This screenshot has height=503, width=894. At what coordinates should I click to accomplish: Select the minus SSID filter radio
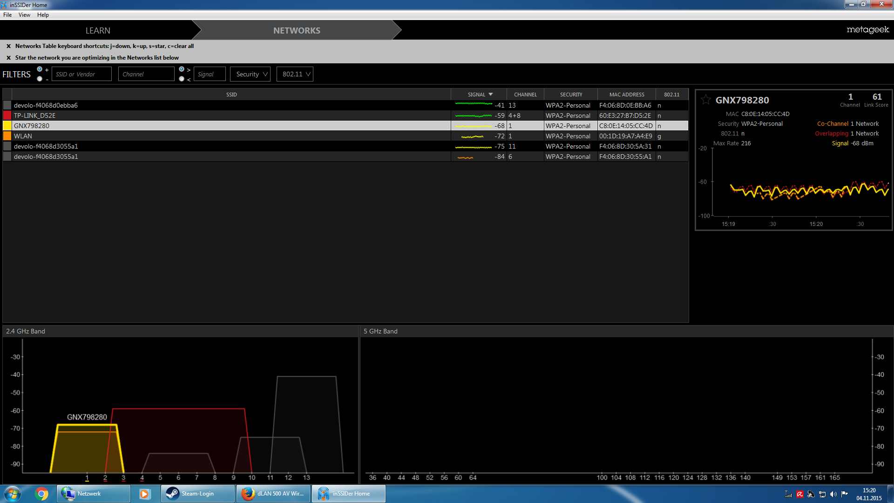pos(40,79)
